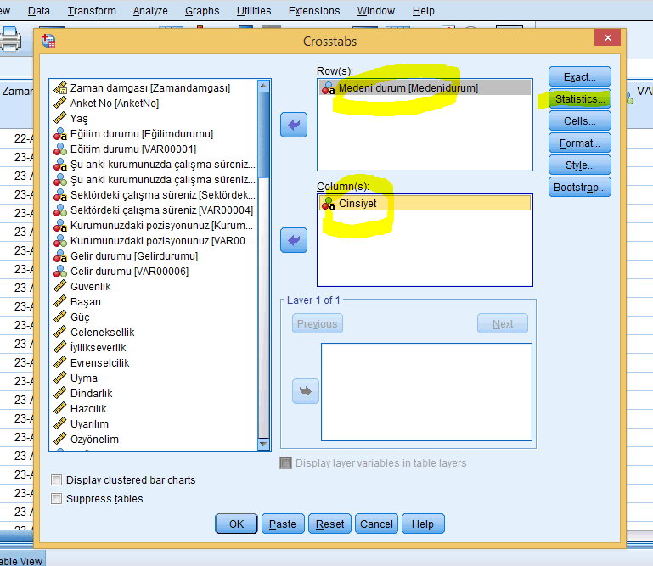Open the Statistics options dialog

(x=579, y=99)
